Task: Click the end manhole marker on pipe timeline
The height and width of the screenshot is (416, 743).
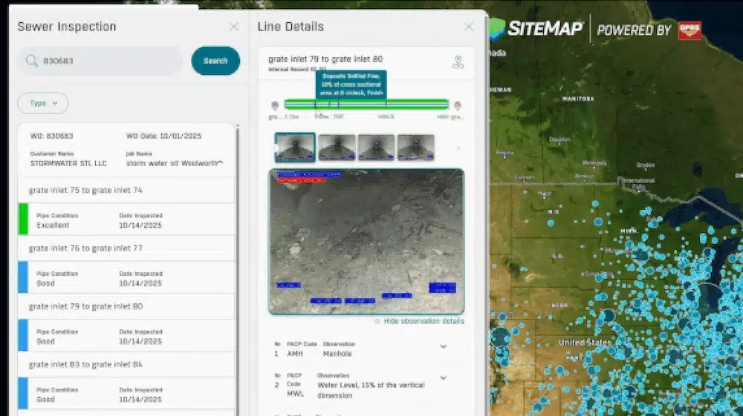Action: 457,105
